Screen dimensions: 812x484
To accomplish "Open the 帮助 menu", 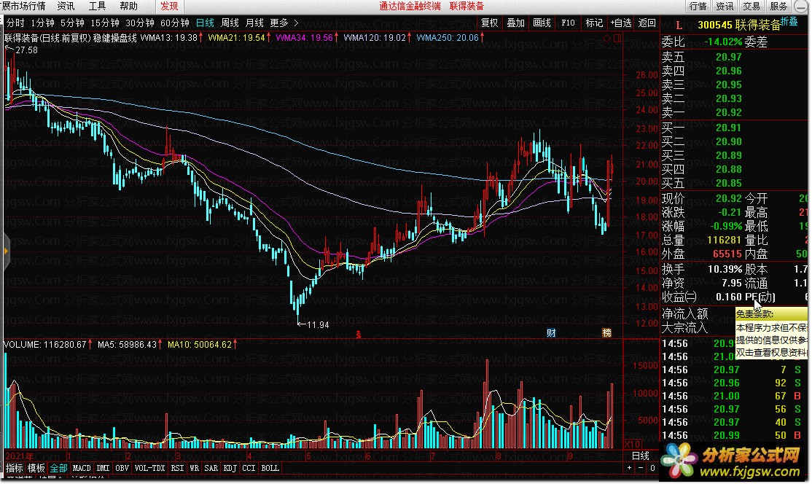I will [129, 7].
